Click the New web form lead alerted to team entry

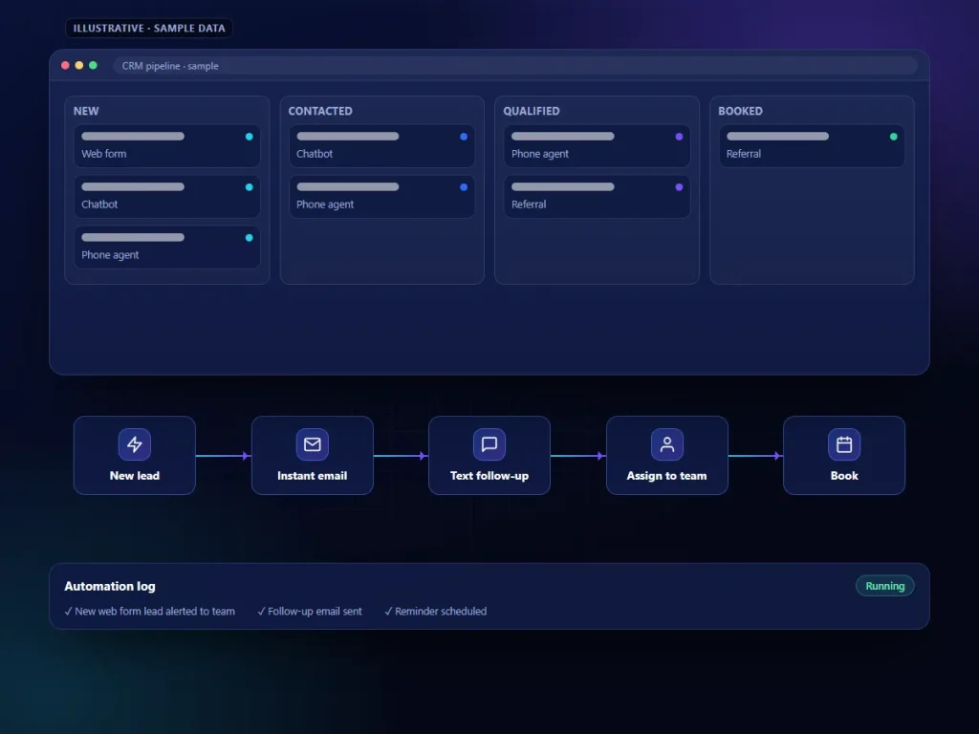pos(150,611)
